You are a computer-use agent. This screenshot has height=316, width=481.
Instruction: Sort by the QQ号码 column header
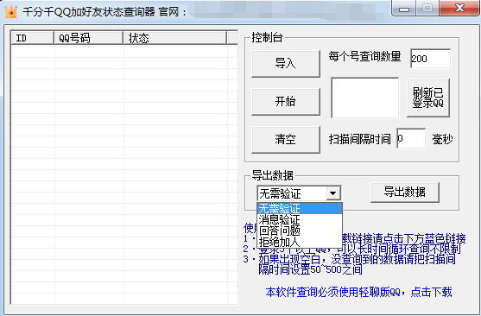[x=89, y=38]
